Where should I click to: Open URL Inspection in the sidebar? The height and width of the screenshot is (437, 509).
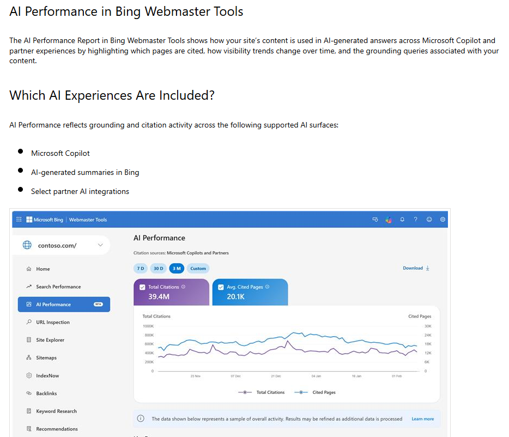click(64, 322)
